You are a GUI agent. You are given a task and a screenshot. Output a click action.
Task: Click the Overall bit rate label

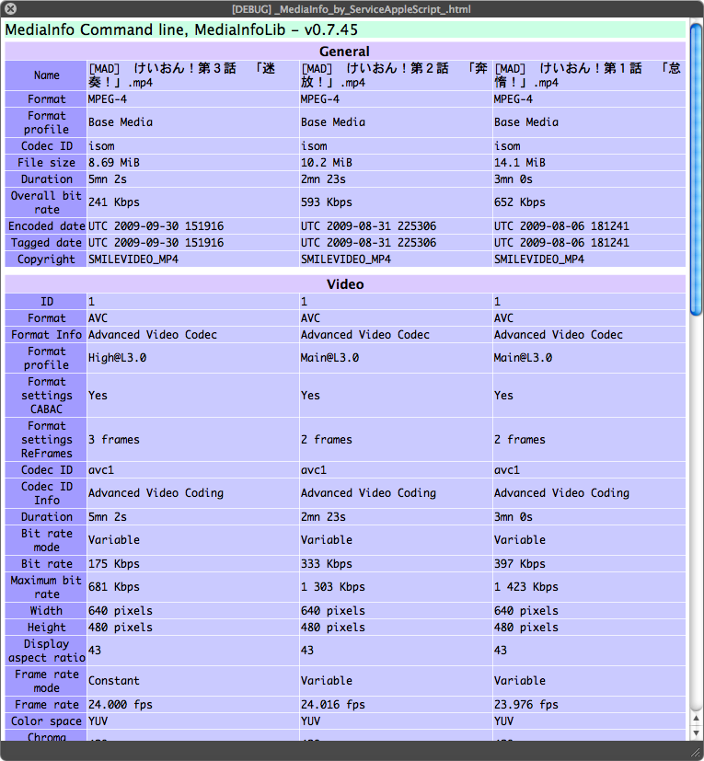47,202
